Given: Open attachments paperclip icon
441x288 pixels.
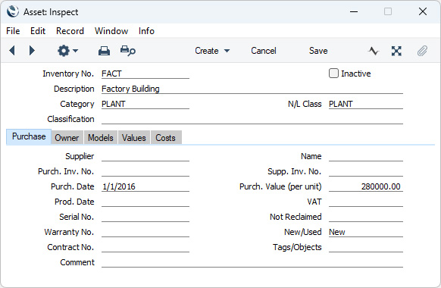Looking at the screenshot, I should click(422, 51).
